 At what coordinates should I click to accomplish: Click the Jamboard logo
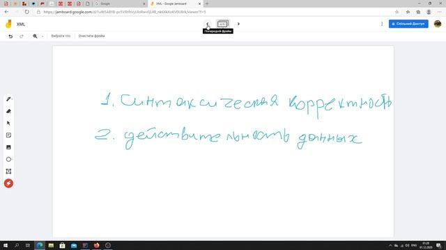coord(8,24)
